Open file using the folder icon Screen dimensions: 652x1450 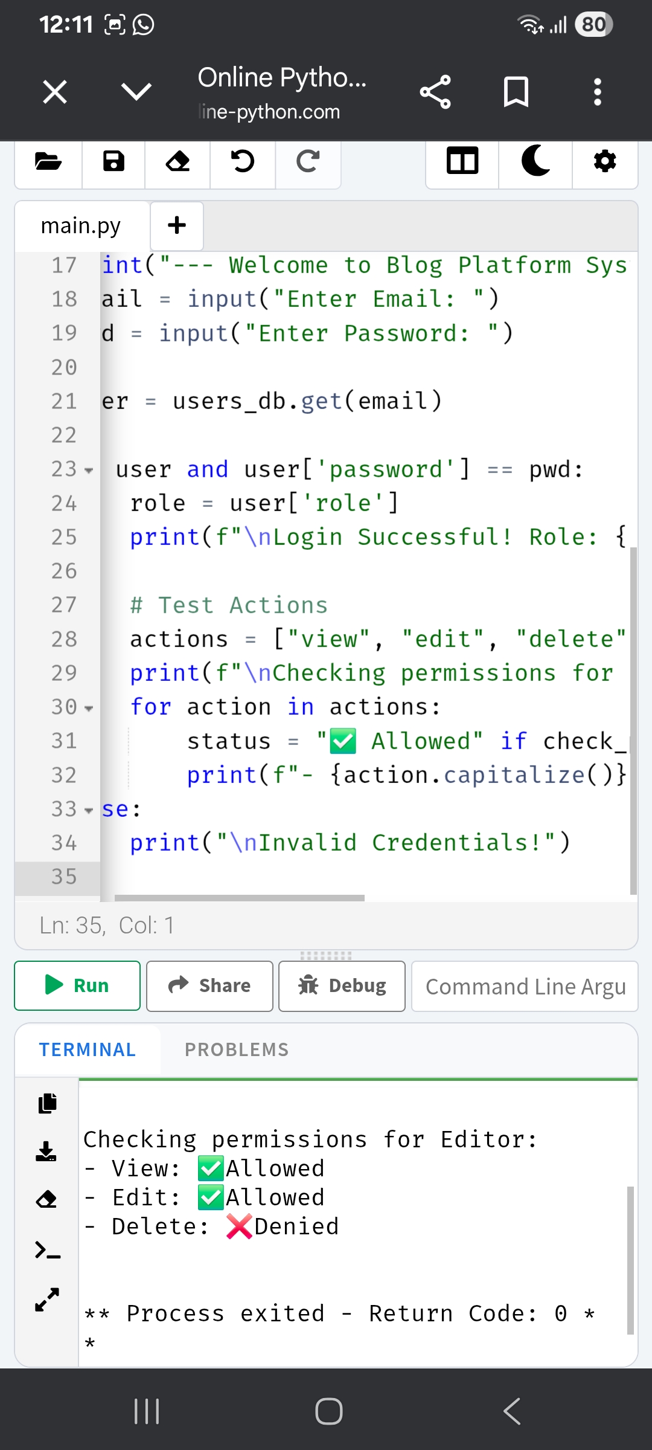(x=48, y=162)
